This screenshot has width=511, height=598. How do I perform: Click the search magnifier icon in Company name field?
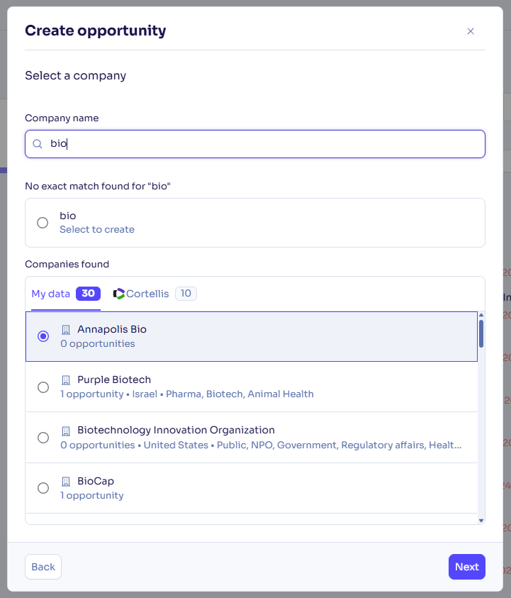[38, 144]
